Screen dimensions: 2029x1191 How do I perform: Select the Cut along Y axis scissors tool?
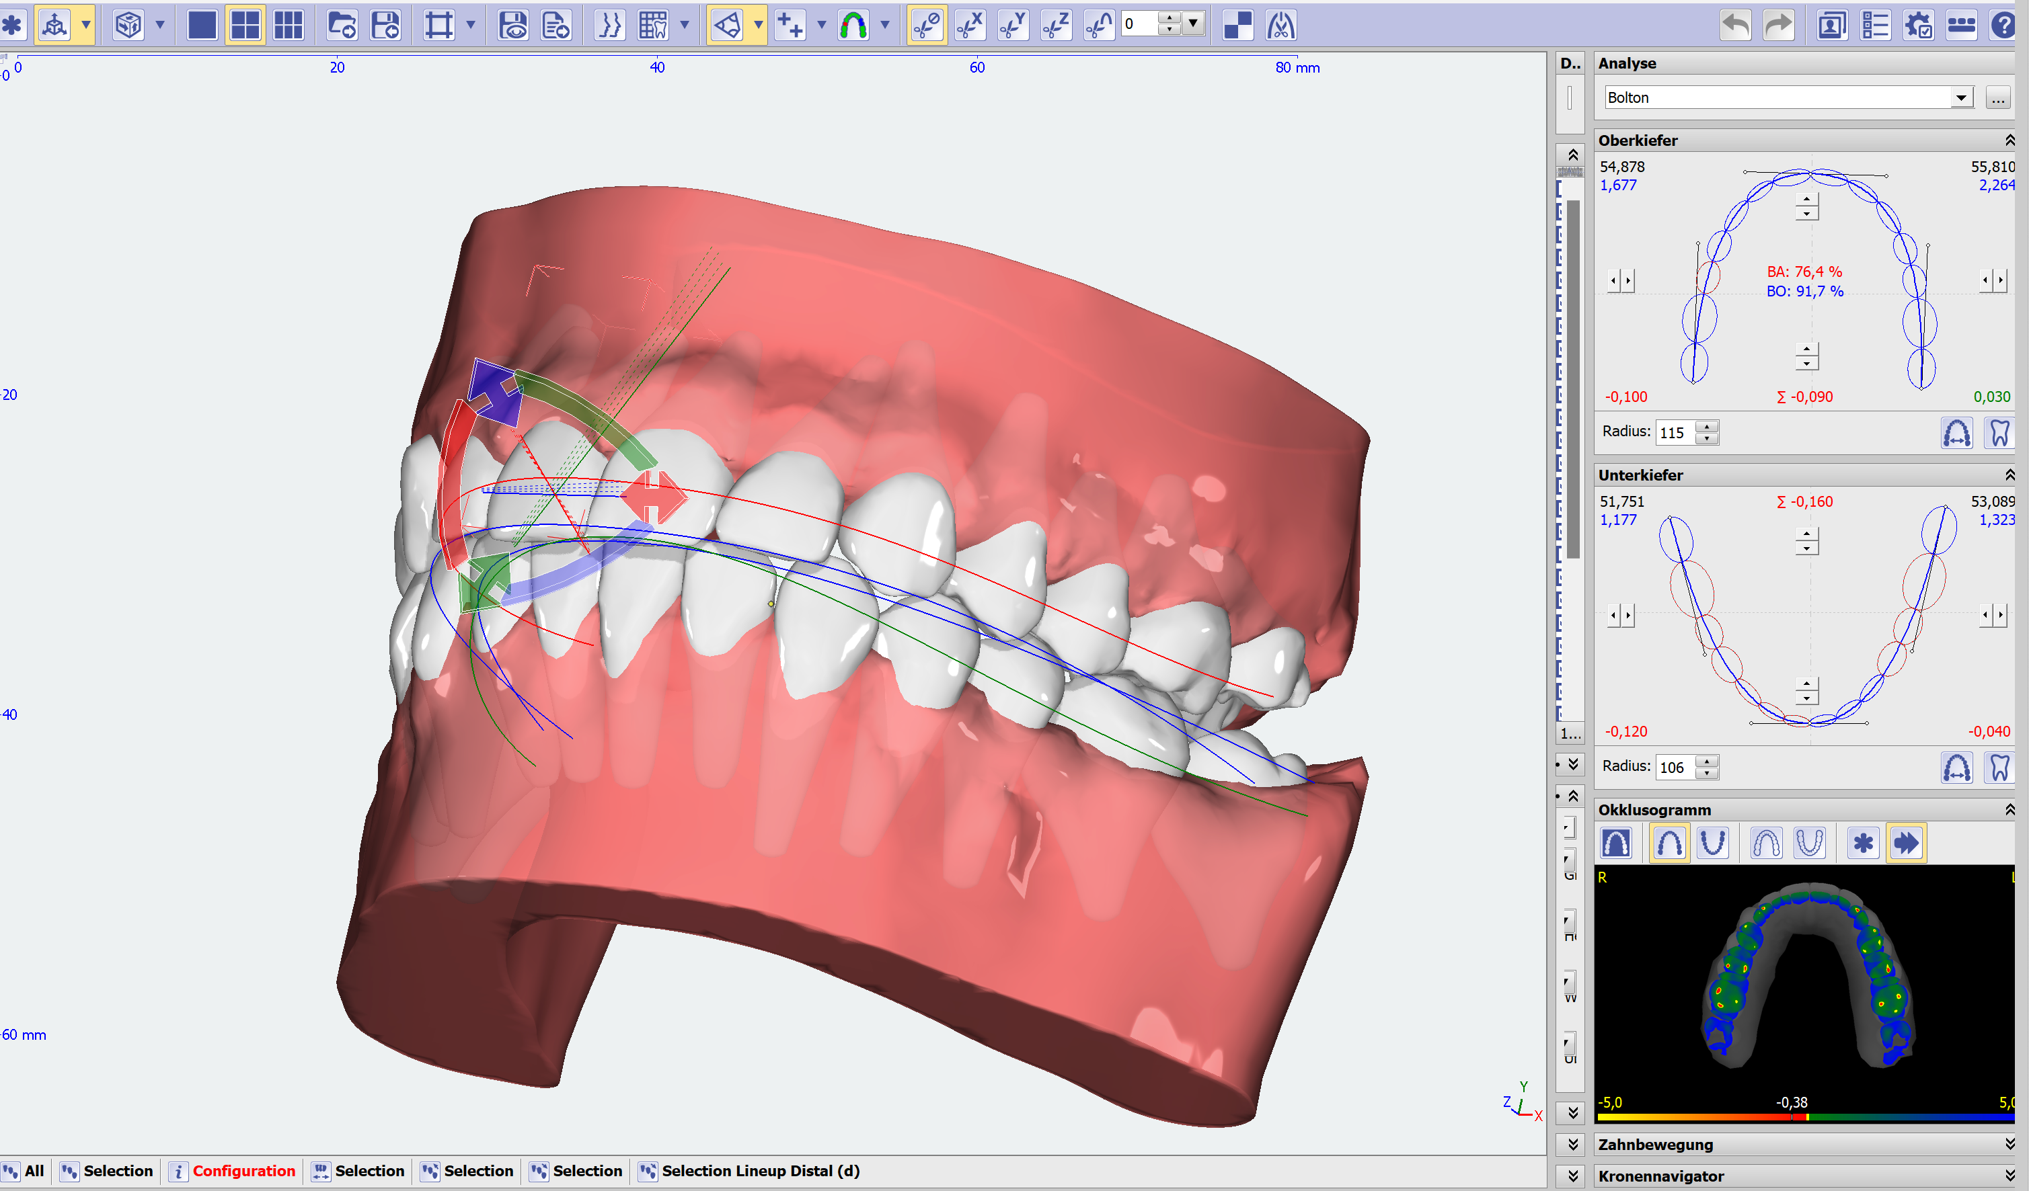click(1013, 24)
